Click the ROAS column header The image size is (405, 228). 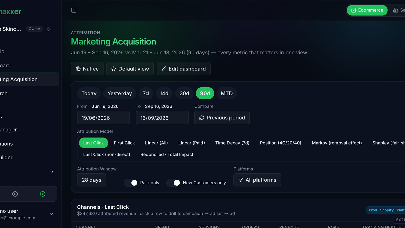click(334, 227)
